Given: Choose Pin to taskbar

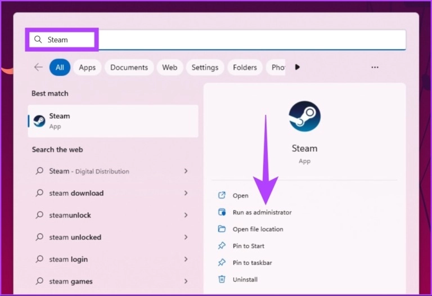Looking at the screenshot, I should point(253,263).
